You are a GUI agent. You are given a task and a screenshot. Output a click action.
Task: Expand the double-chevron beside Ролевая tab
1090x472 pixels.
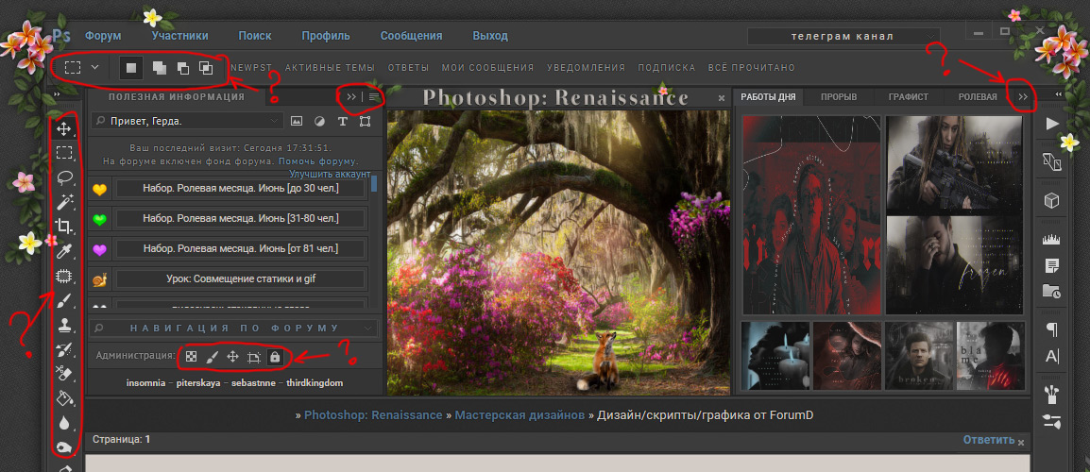1021,97
